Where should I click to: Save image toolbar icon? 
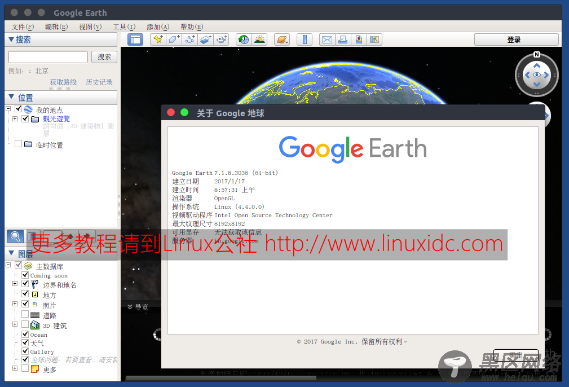[x=359, y=39]
